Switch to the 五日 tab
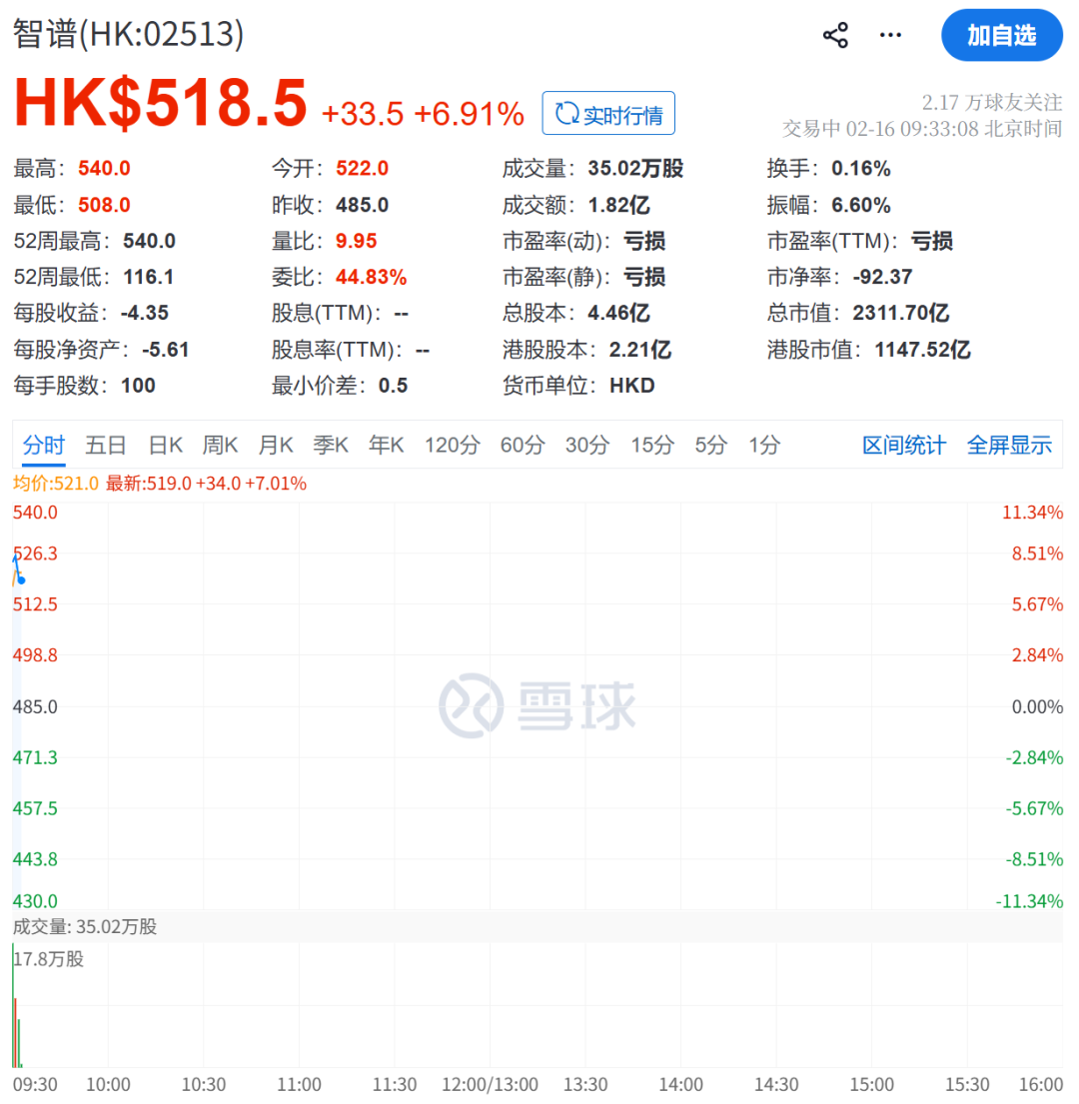Screen dimensions: 1079x1104 point(106,446)
